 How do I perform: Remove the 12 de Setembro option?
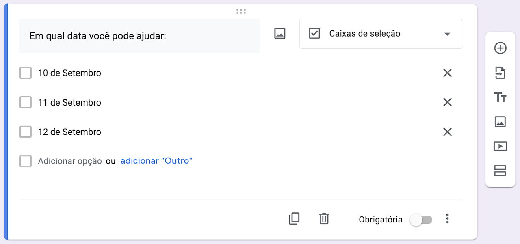coord(447,132)
